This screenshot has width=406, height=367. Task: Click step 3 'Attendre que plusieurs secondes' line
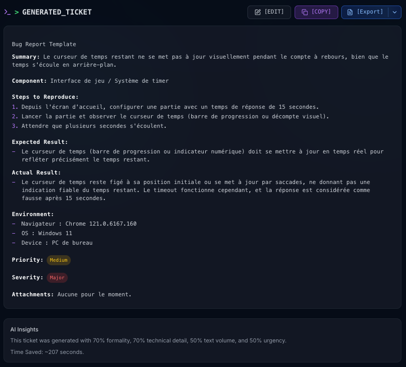94,126
